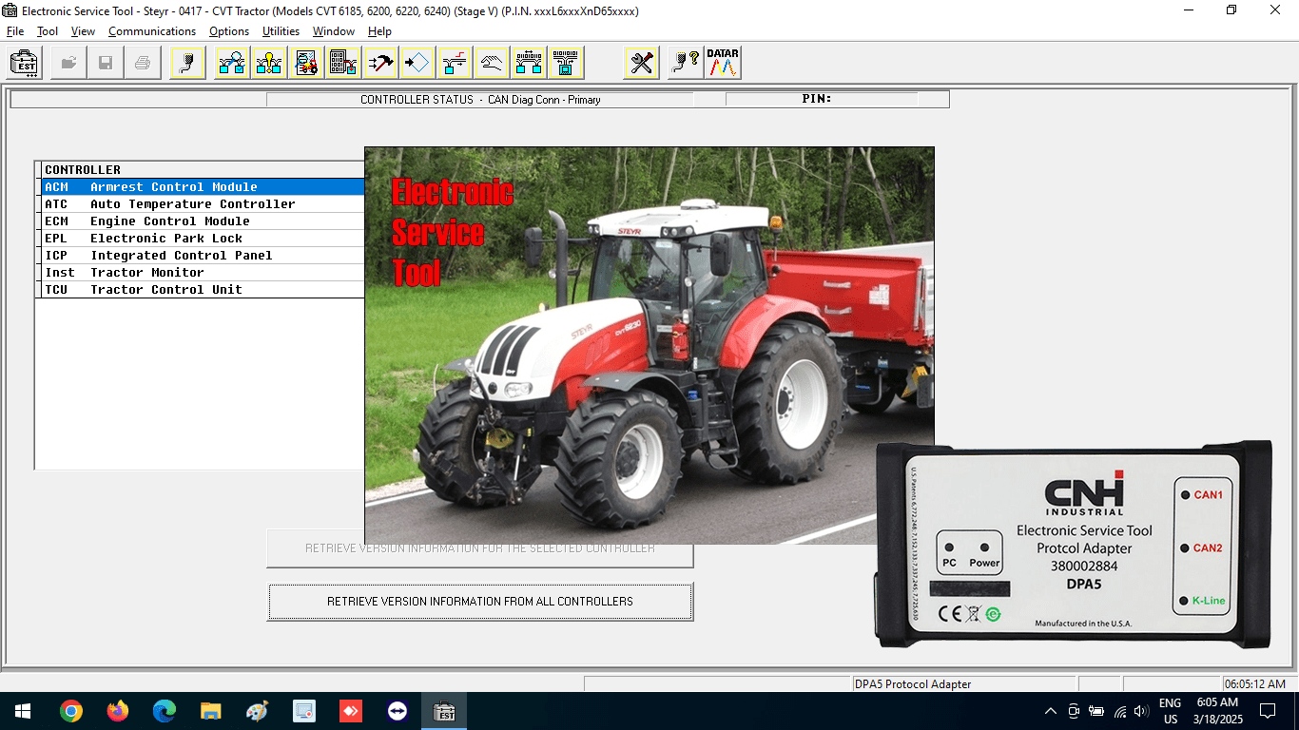This screenshot has height=730, width=1299.
Task: Select ICP Integrated Control Panel row
Action: pos(203,256)
